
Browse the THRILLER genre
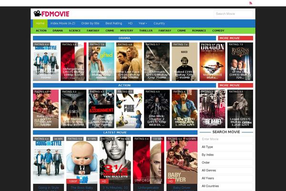(x=146, y=31)
